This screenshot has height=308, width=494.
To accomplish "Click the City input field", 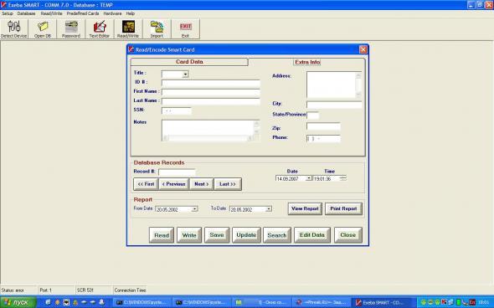I will 334,105.
